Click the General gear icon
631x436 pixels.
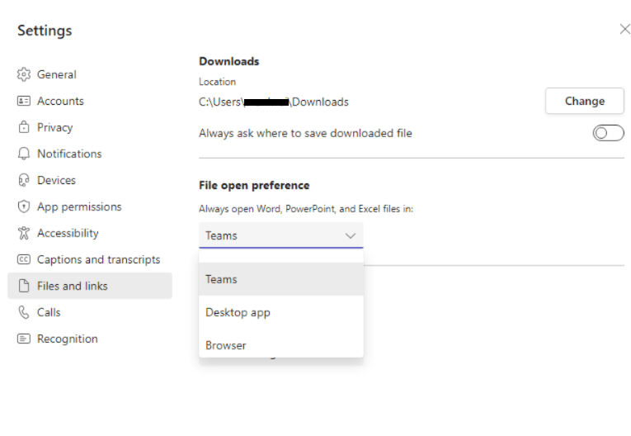[x=24, y=74]
